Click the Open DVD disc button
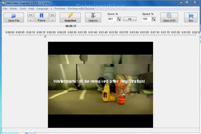 (x=169, y=18)
